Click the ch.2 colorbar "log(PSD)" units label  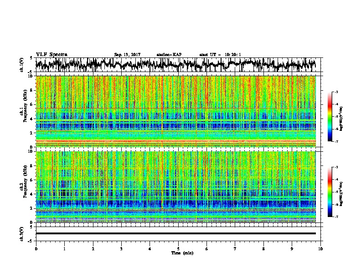pyautogui.click(x=341, y=194)
